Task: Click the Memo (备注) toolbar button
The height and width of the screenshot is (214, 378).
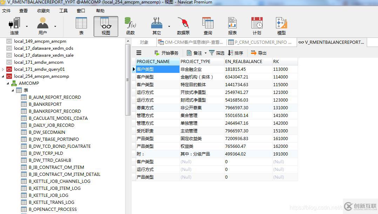Action: [x=194, y=53]
